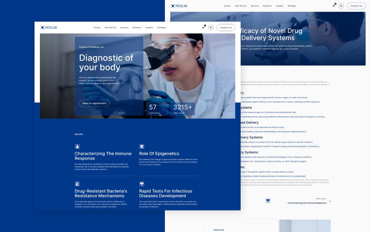The image size is (371, 232).
Task: Click the MEDLAB logo on the front page
Action: tap(49, 27)
